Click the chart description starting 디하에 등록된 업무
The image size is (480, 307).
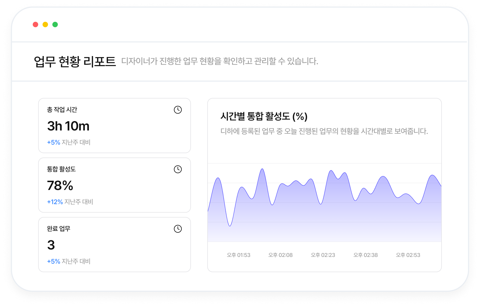coord(324,131)
